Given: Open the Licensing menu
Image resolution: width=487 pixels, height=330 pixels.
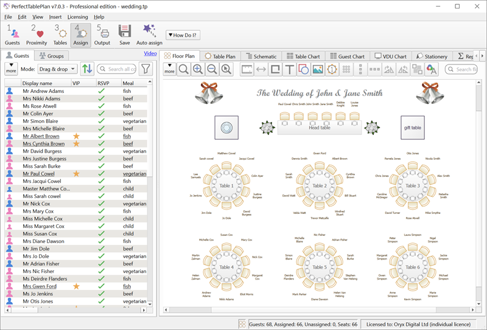Looking at the screenshot, I should tap(77, 17).
